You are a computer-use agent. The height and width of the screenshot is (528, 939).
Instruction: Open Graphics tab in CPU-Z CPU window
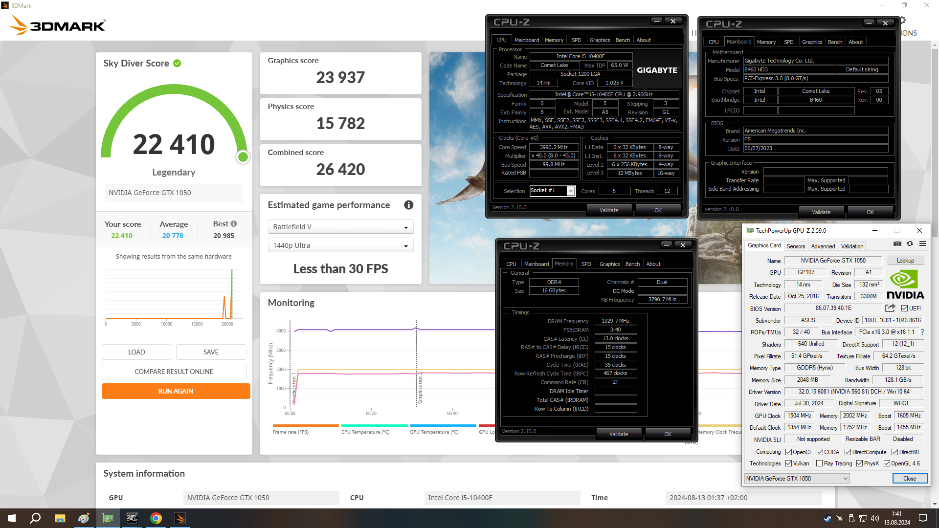point(600,40)
